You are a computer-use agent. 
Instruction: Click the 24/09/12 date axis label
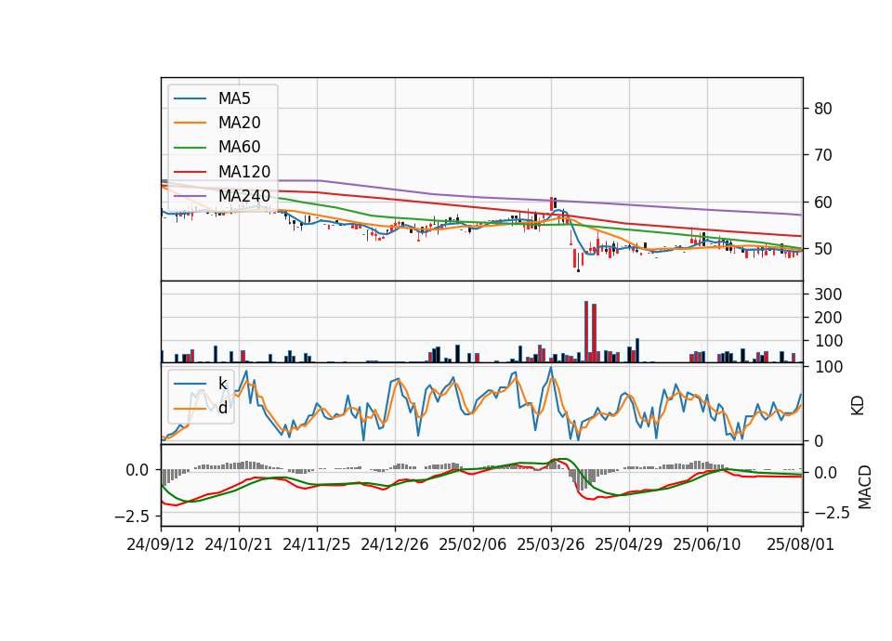tap(161, 545)
